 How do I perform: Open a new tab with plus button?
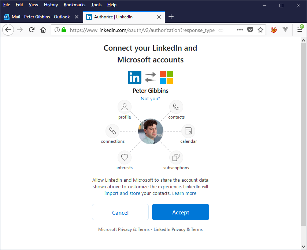pyautogui.click(x=171, y=17)
